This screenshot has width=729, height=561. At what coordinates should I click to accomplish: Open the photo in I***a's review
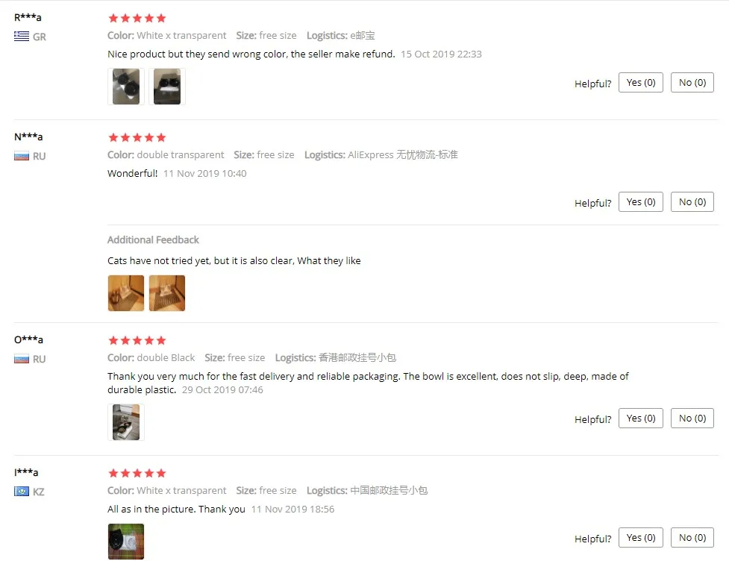click(x=126, y=542)
